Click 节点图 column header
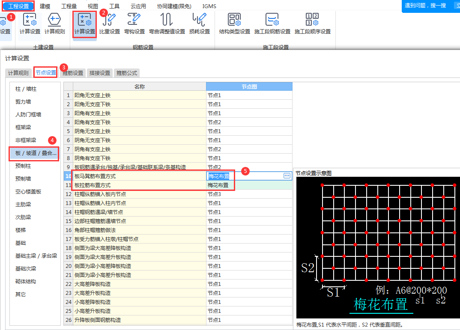The height and width of the screenshot is (330, 460). [249, 86]
